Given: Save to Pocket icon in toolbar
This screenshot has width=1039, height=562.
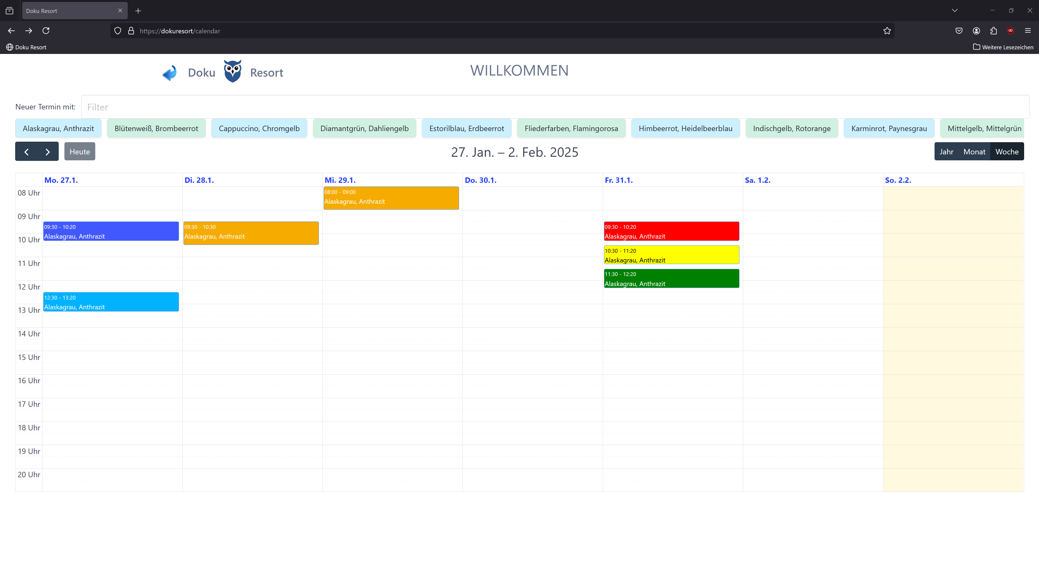Looking at the screenshot, I should click(959, 31).
